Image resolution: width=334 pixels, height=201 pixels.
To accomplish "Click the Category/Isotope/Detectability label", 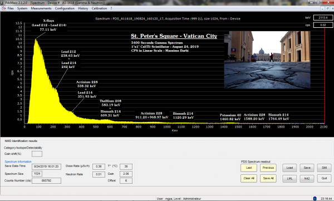I will [23, 148].
